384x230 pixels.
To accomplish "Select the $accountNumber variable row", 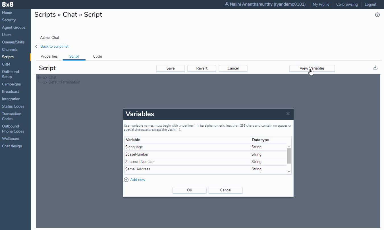I will point(206,162).
